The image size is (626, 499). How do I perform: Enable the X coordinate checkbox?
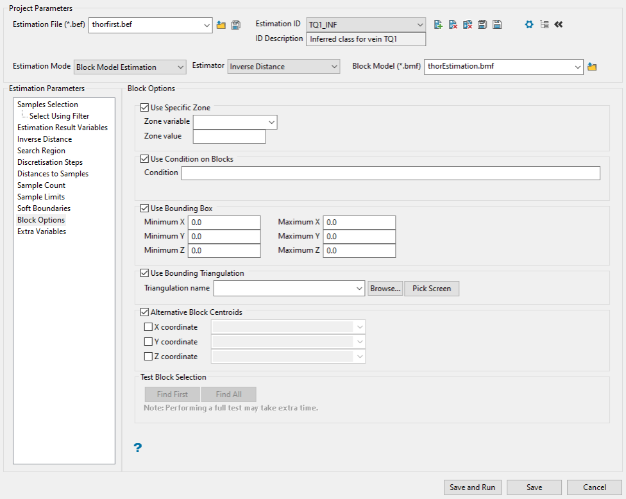point(149,327)
